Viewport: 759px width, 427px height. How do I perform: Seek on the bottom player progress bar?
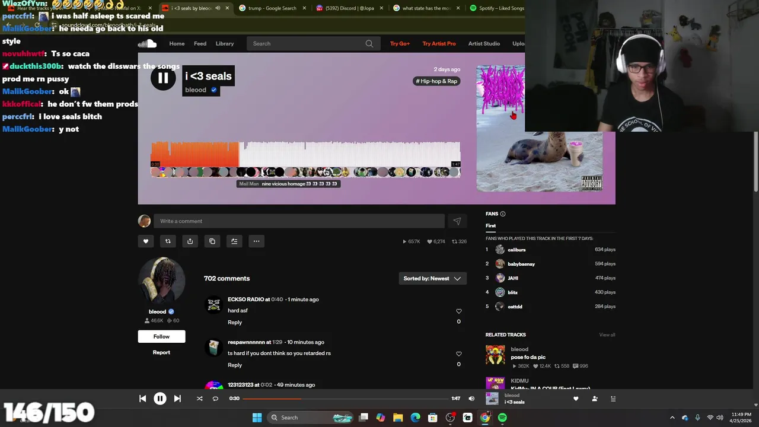[346, 399]
